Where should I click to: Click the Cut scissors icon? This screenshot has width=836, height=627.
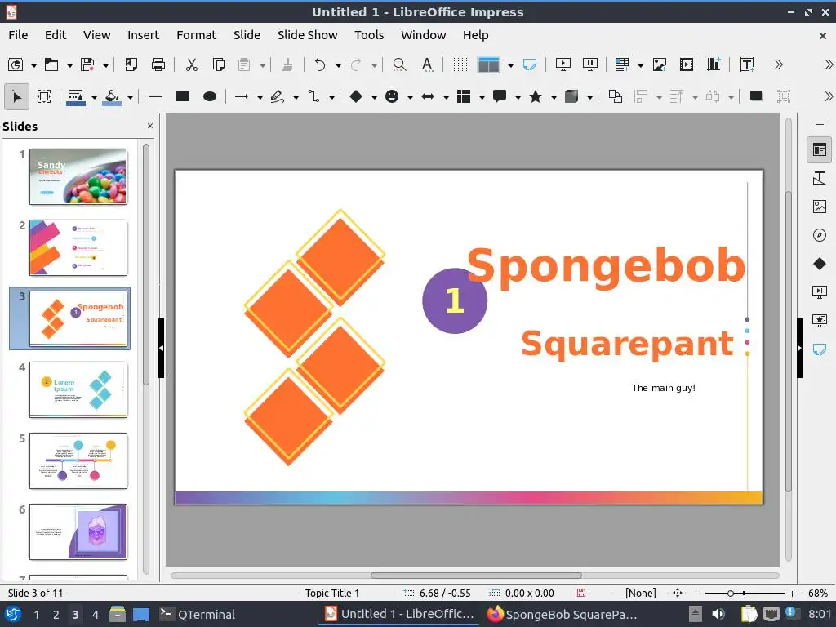click(191, 64)
